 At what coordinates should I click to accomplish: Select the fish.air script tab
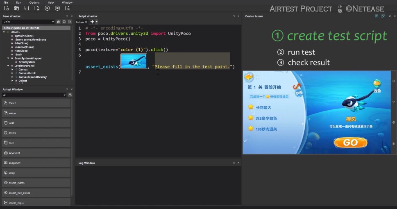click(x=80, y=22)
